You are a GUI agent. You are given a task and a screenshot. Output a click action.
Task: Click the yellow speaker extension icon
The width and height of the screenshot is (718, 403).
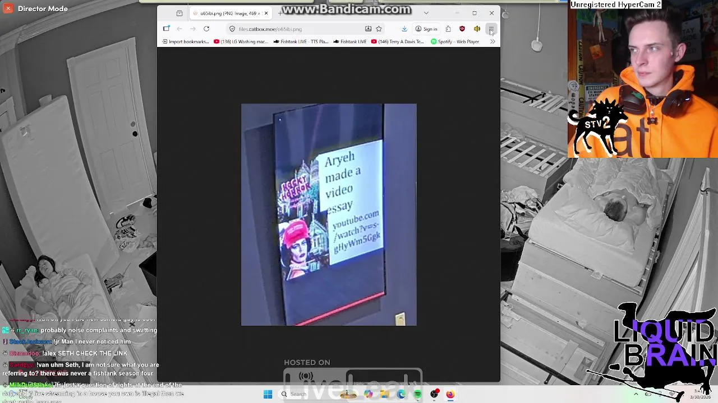477,29
